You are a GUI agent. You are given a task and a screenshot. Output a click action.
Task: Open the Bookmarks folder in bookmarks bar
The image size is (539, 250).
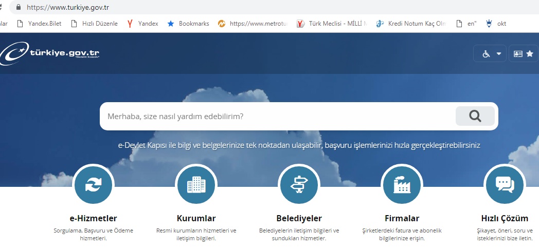[189, 23]
